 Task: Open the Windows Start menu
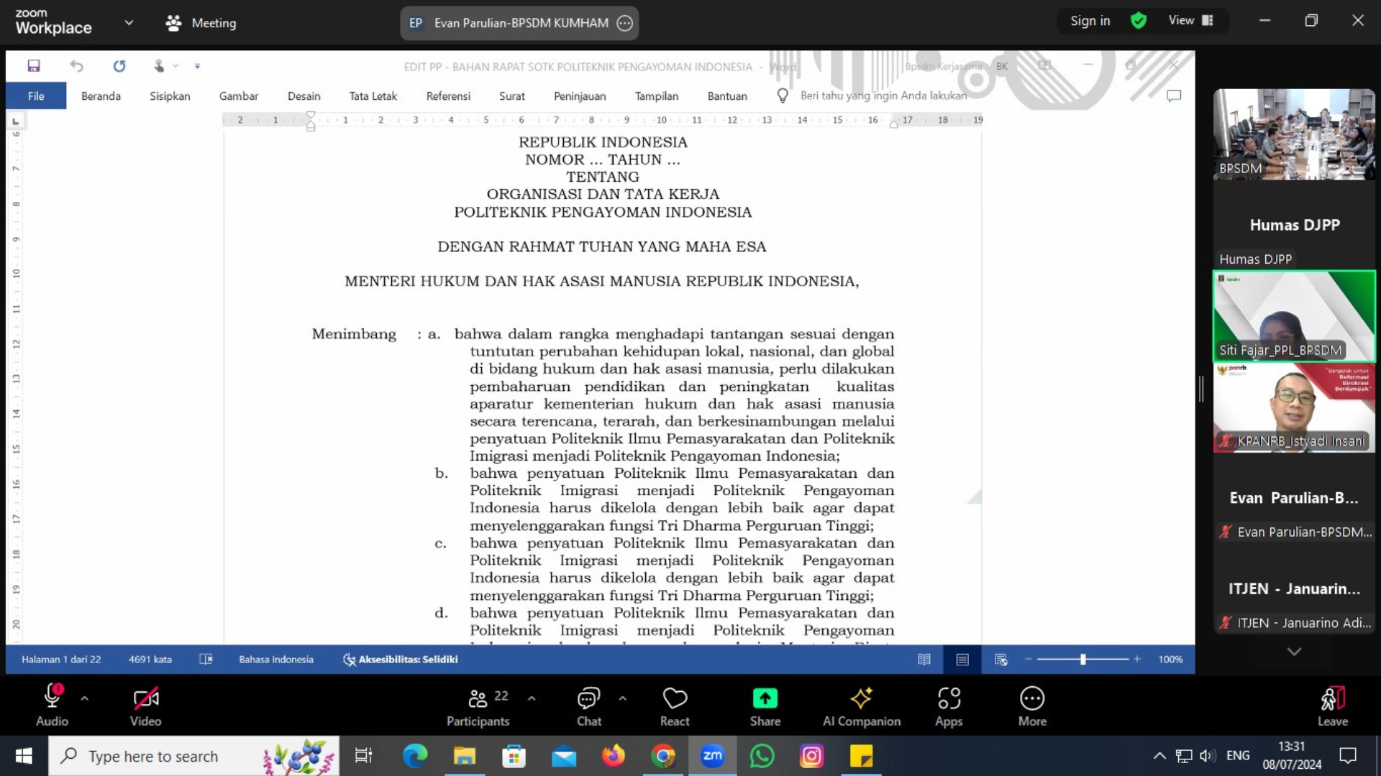pos(24,756)
